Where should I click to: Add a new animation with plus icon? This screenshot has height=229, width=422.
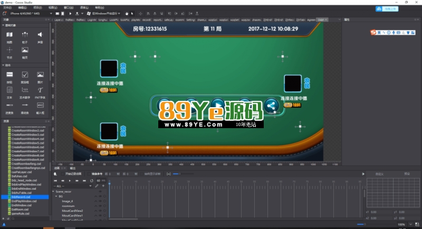[103, 186]
